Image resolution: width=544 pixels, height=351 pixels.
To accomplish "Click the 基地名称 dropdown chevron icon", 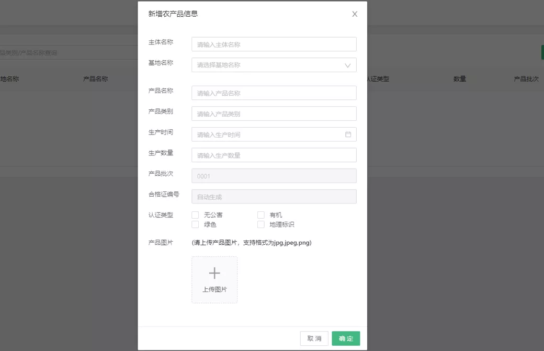I will [x=347, y=65].
